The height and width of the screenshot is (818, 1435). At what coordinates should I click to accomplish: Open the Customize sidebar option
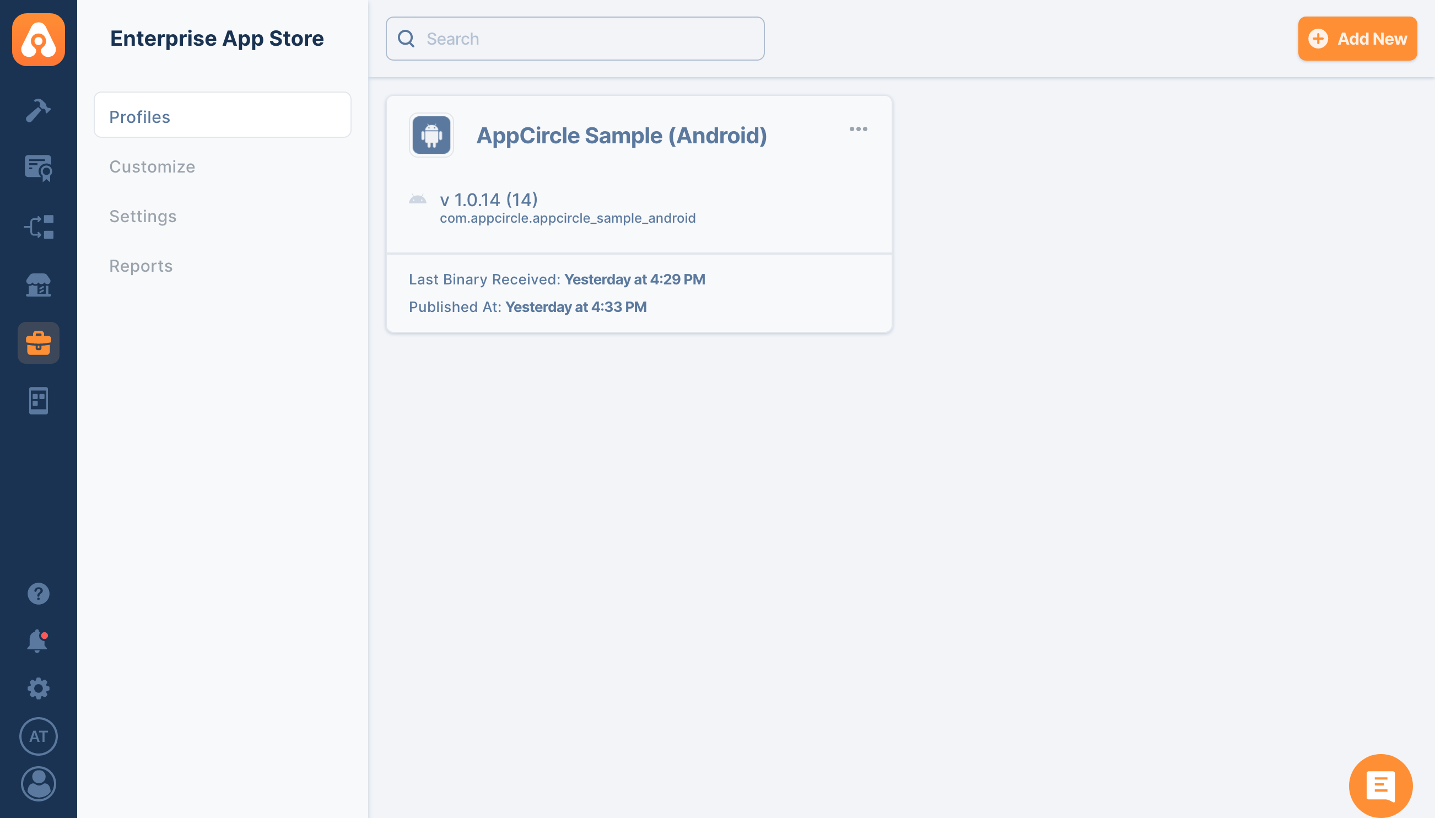(x=152, y=165)
